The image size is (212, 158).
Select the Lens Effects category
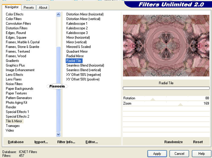click(x=15, y=74)
